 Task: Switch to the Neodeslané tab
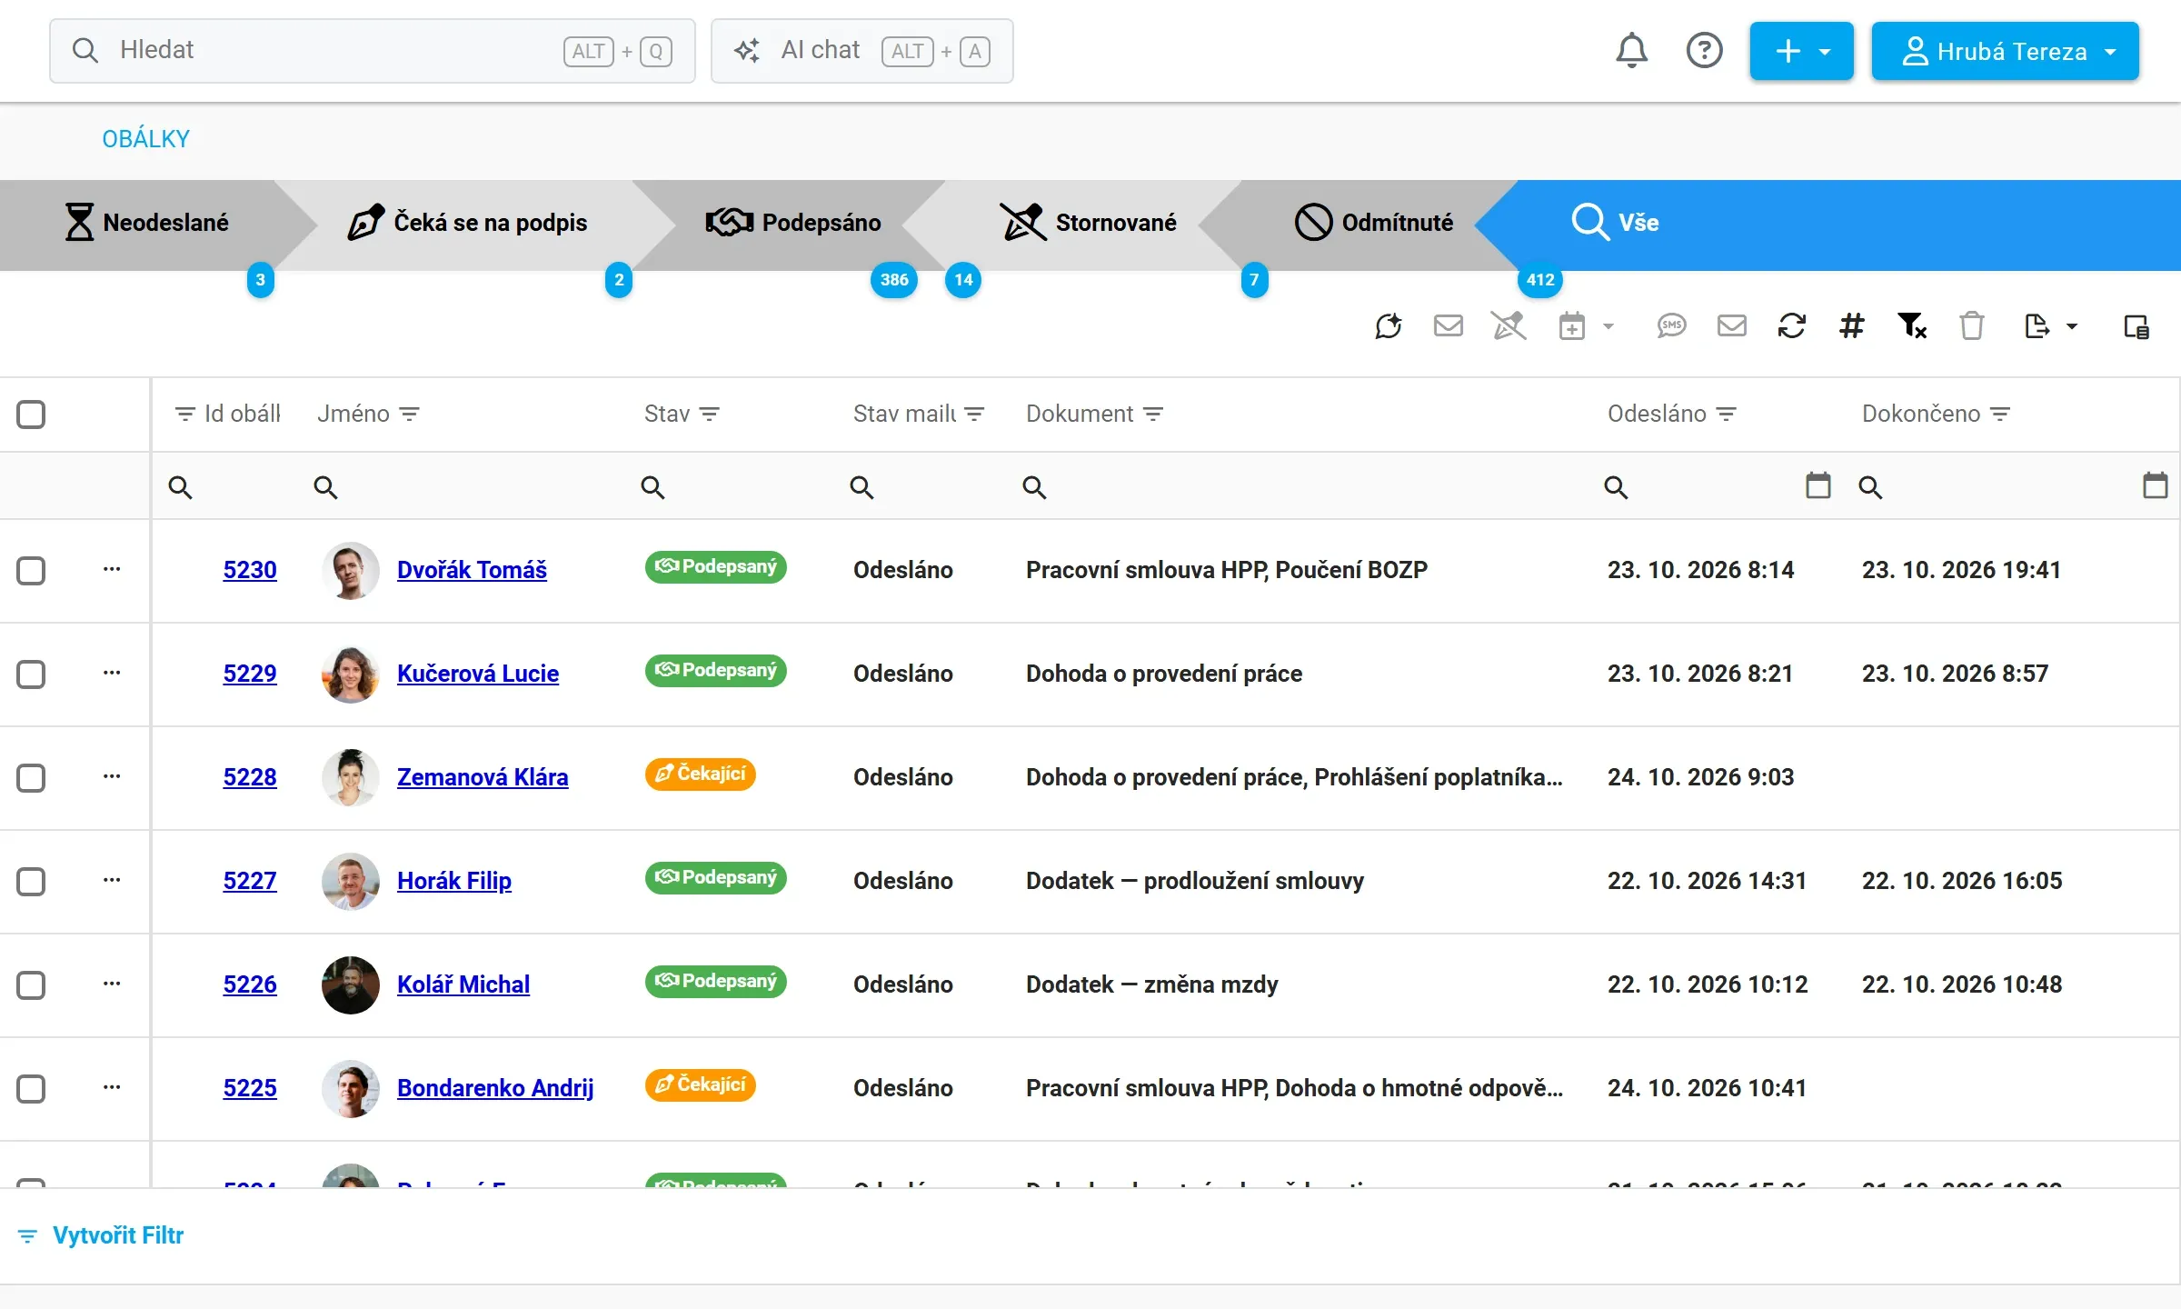pos(147,223)
